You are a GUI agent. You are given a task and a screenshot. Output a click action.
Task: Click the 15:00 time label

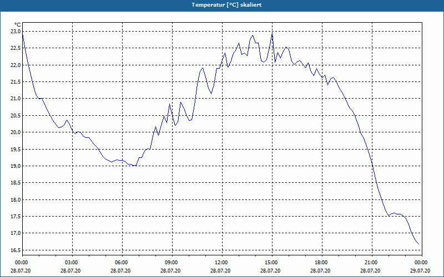click(x=272, y=263)
